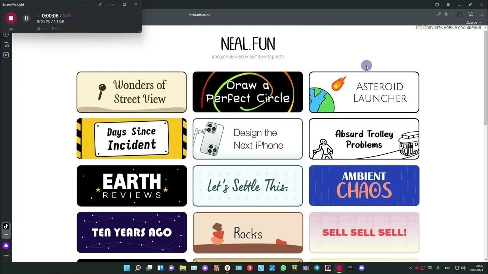Show hidden system tray icons

click(x=411, y=268)
